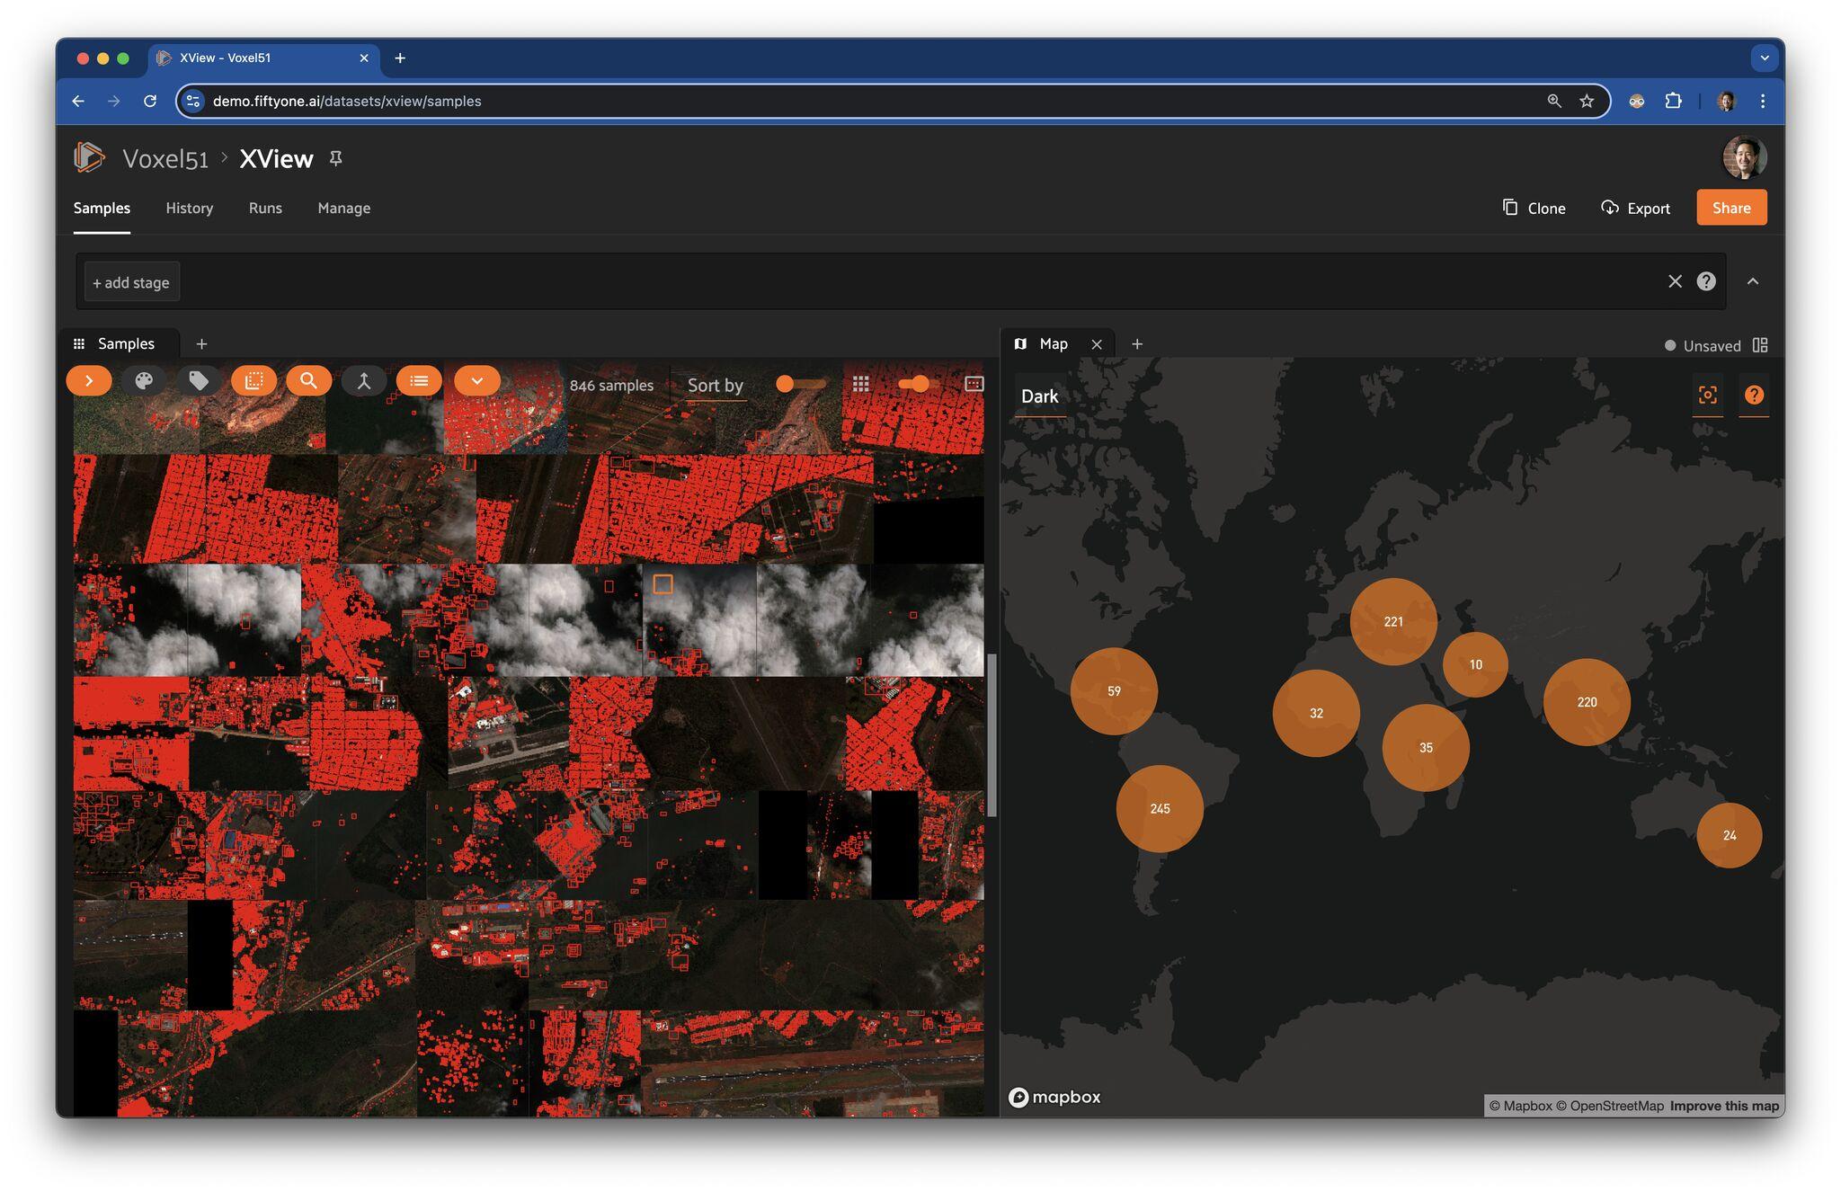Open Chrome extensions puzzle icon
1841x1192 pixels.
(1673, 102)
